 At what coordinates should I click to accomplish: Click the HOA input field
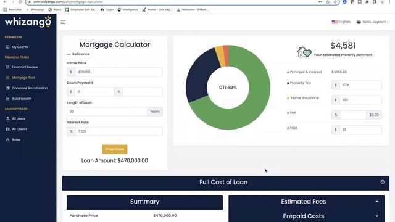pos(360,130)
